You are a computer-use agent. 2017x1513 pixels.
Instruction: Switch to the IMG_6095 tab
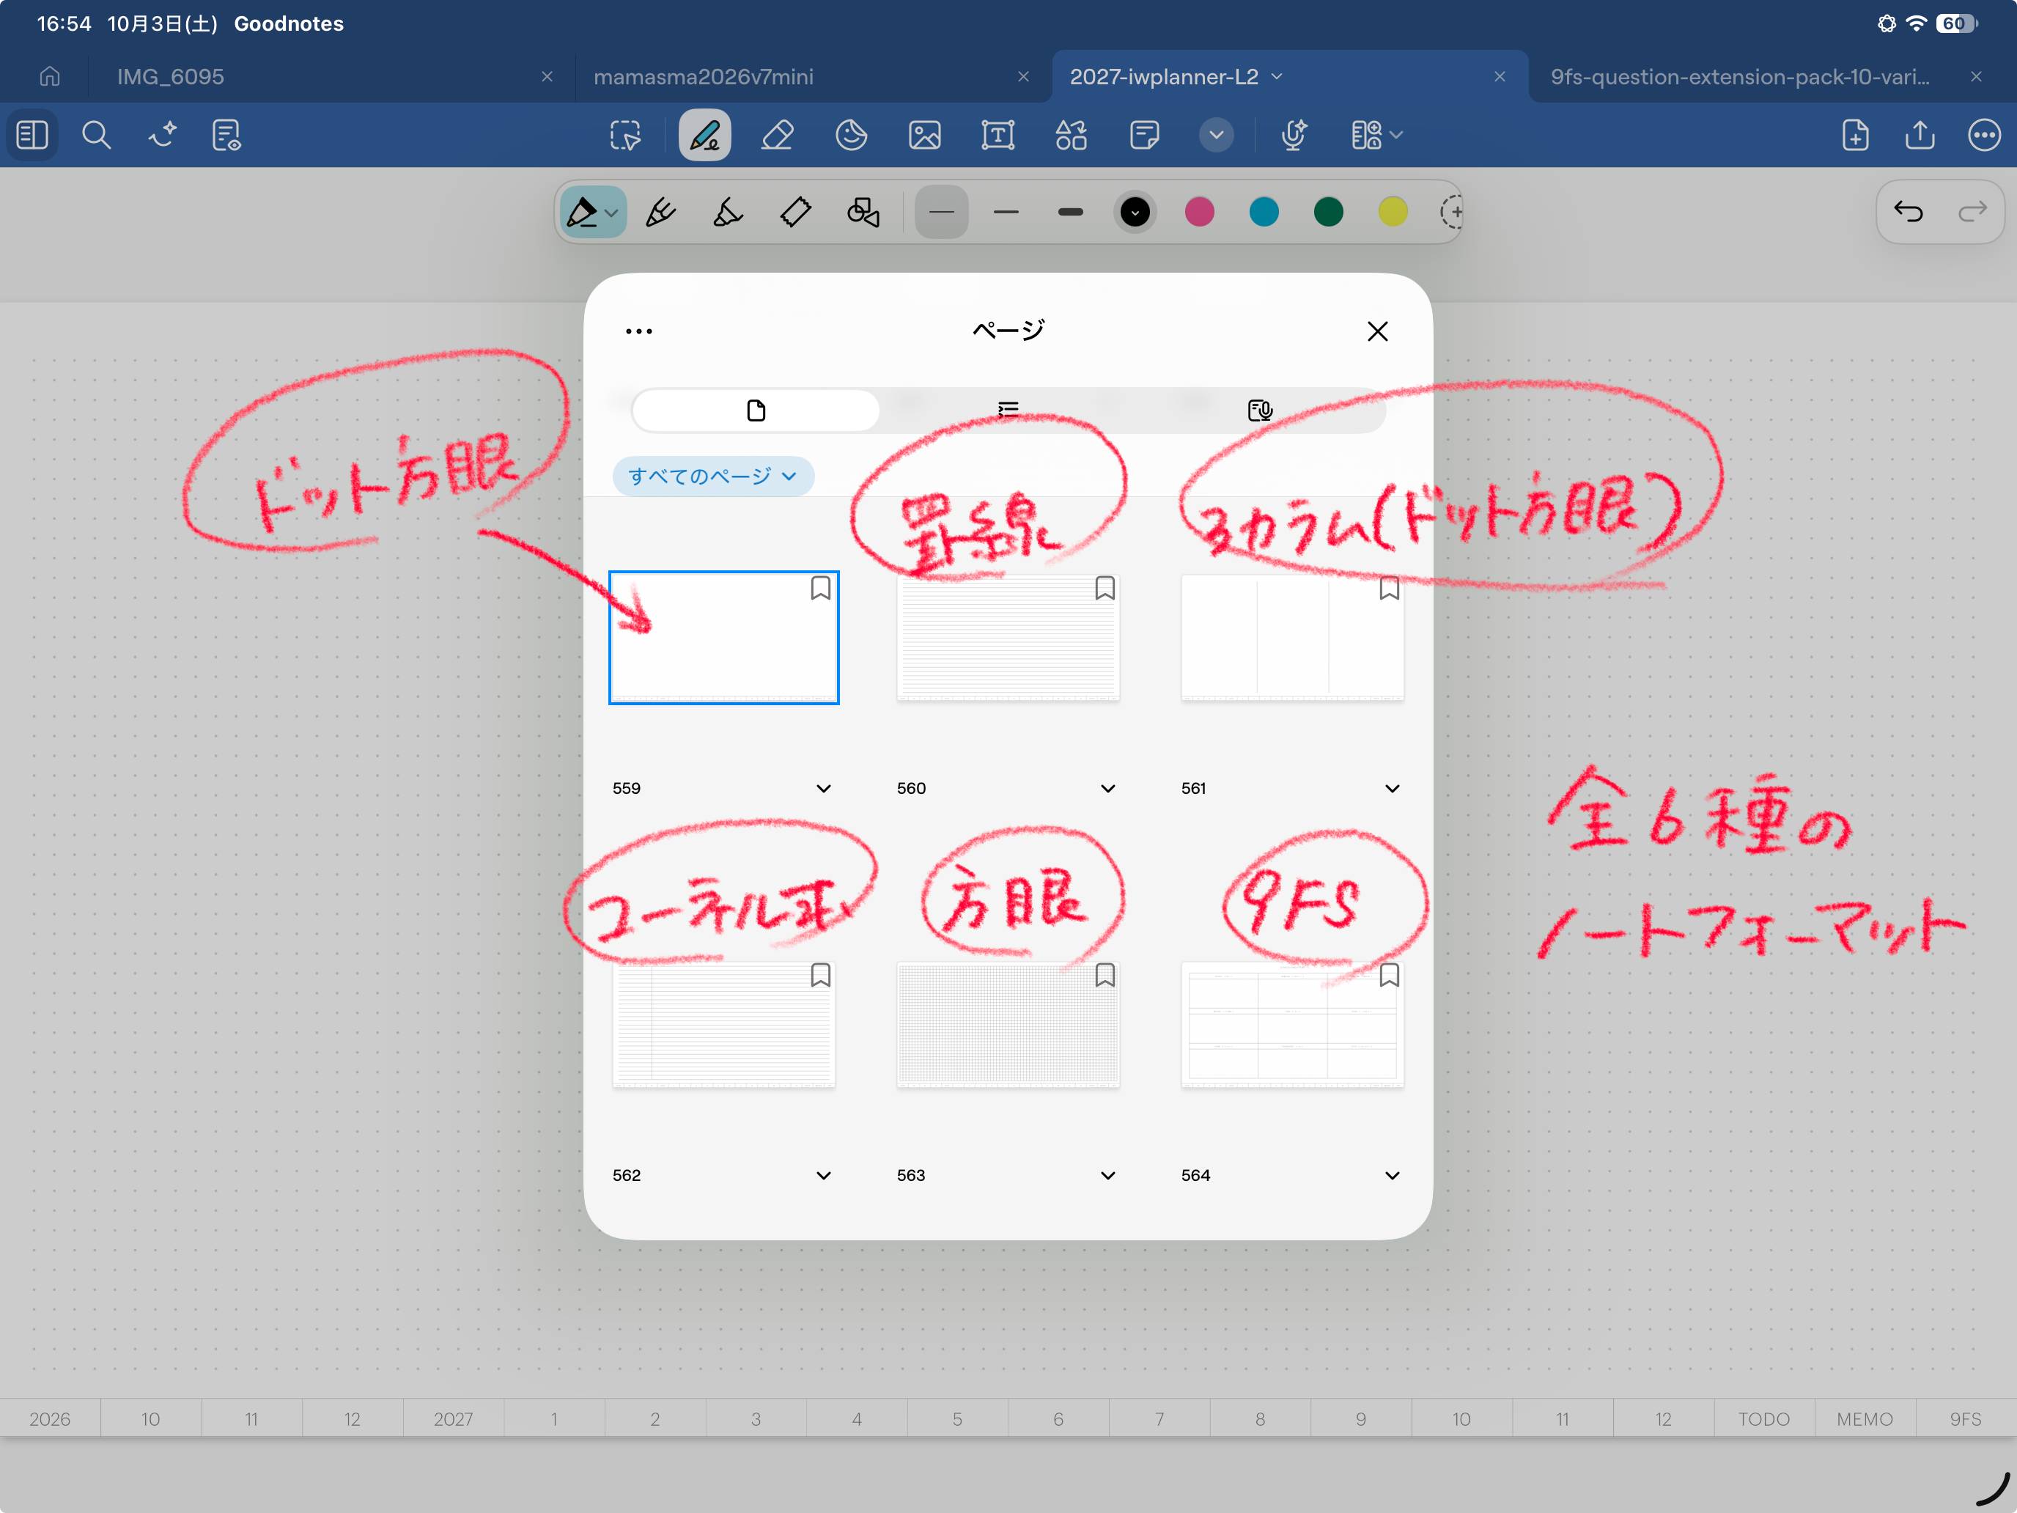pyautogui.click(x=169, y=77)
